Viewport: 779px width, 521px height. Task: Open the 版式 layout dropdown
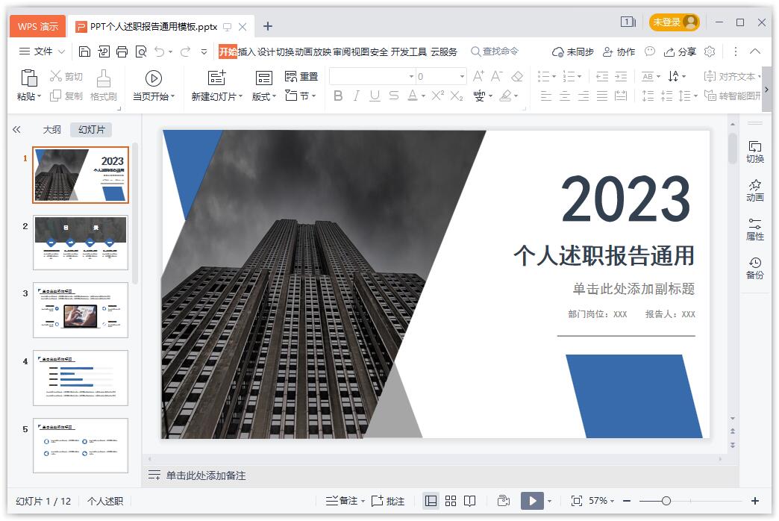click(x=263, y=96)
